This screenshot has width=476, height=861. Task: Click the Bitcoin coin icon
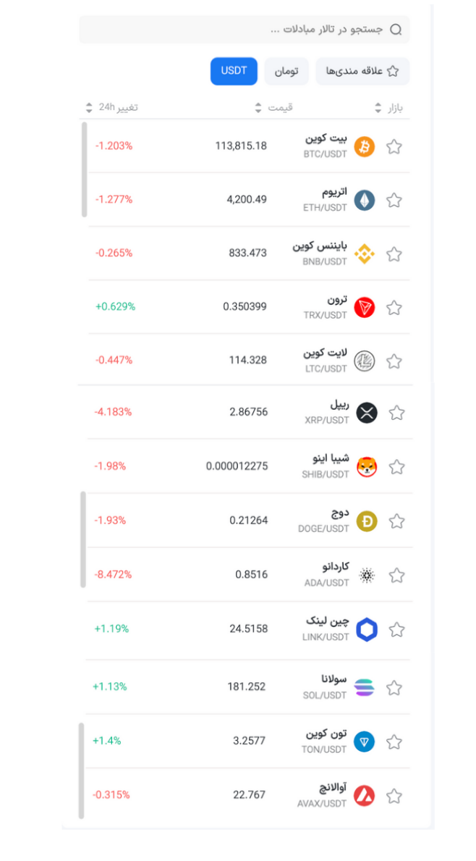[x=365, y=147]
